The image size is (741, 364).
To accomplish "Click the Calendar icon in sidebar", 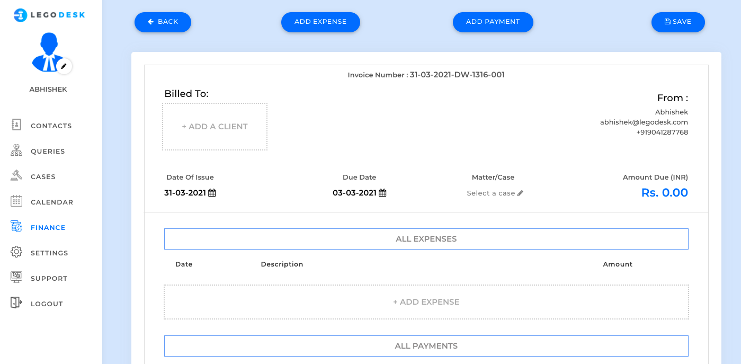I will click(x=16, y=202).
